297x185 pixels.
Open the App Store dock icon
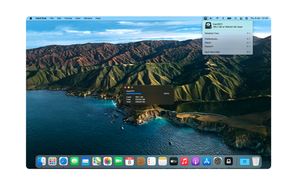point(206,161)
